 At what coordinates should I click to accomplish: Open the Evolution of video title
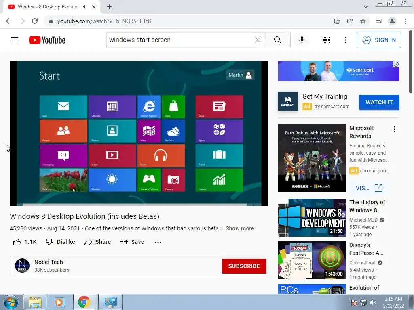tap(364, 288)
